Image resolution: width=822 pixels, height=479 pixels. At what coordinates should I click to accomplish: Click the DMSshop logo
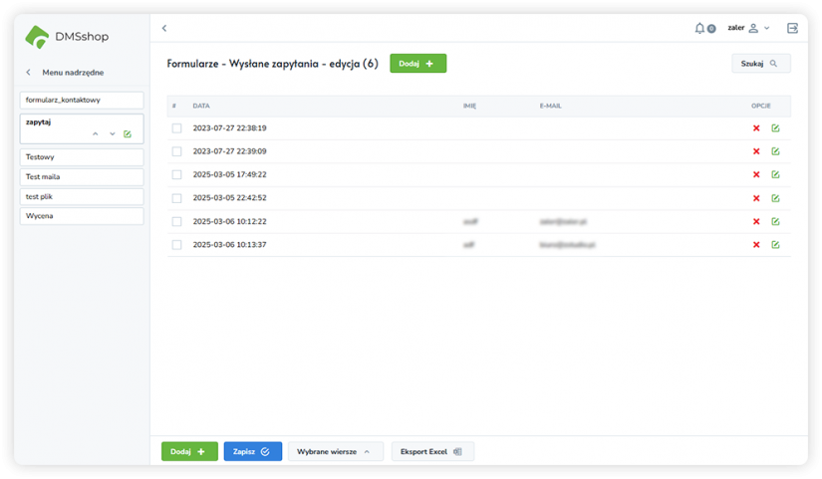coord(67,37)
